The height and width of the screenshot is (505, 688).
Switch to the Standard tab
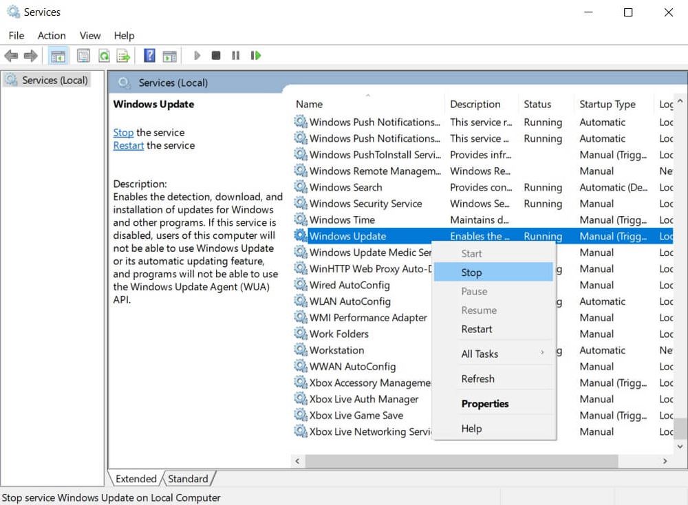click(188, 479)
